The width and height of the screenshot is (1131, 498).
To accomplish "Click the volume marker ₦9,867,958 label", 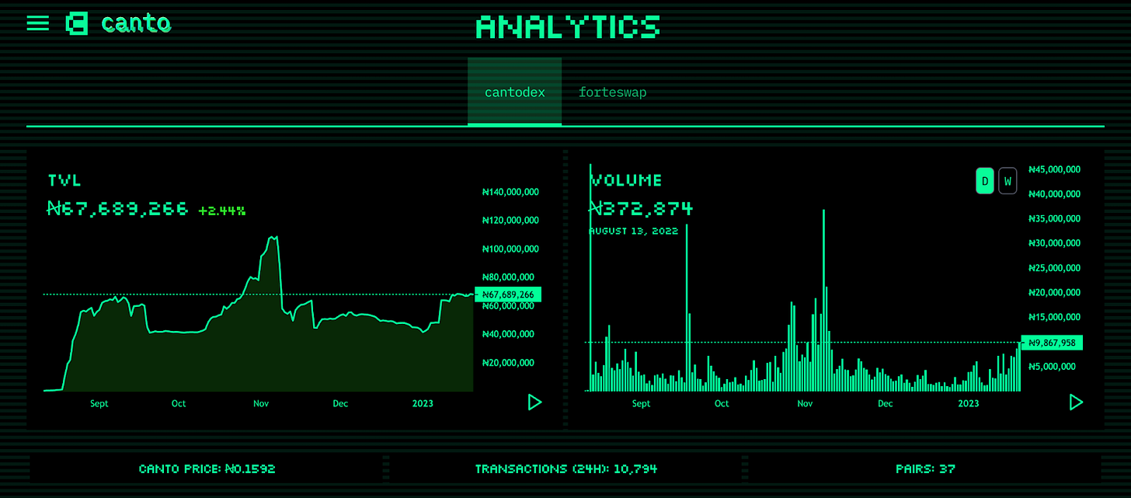I will click(x=1051, y=343).
